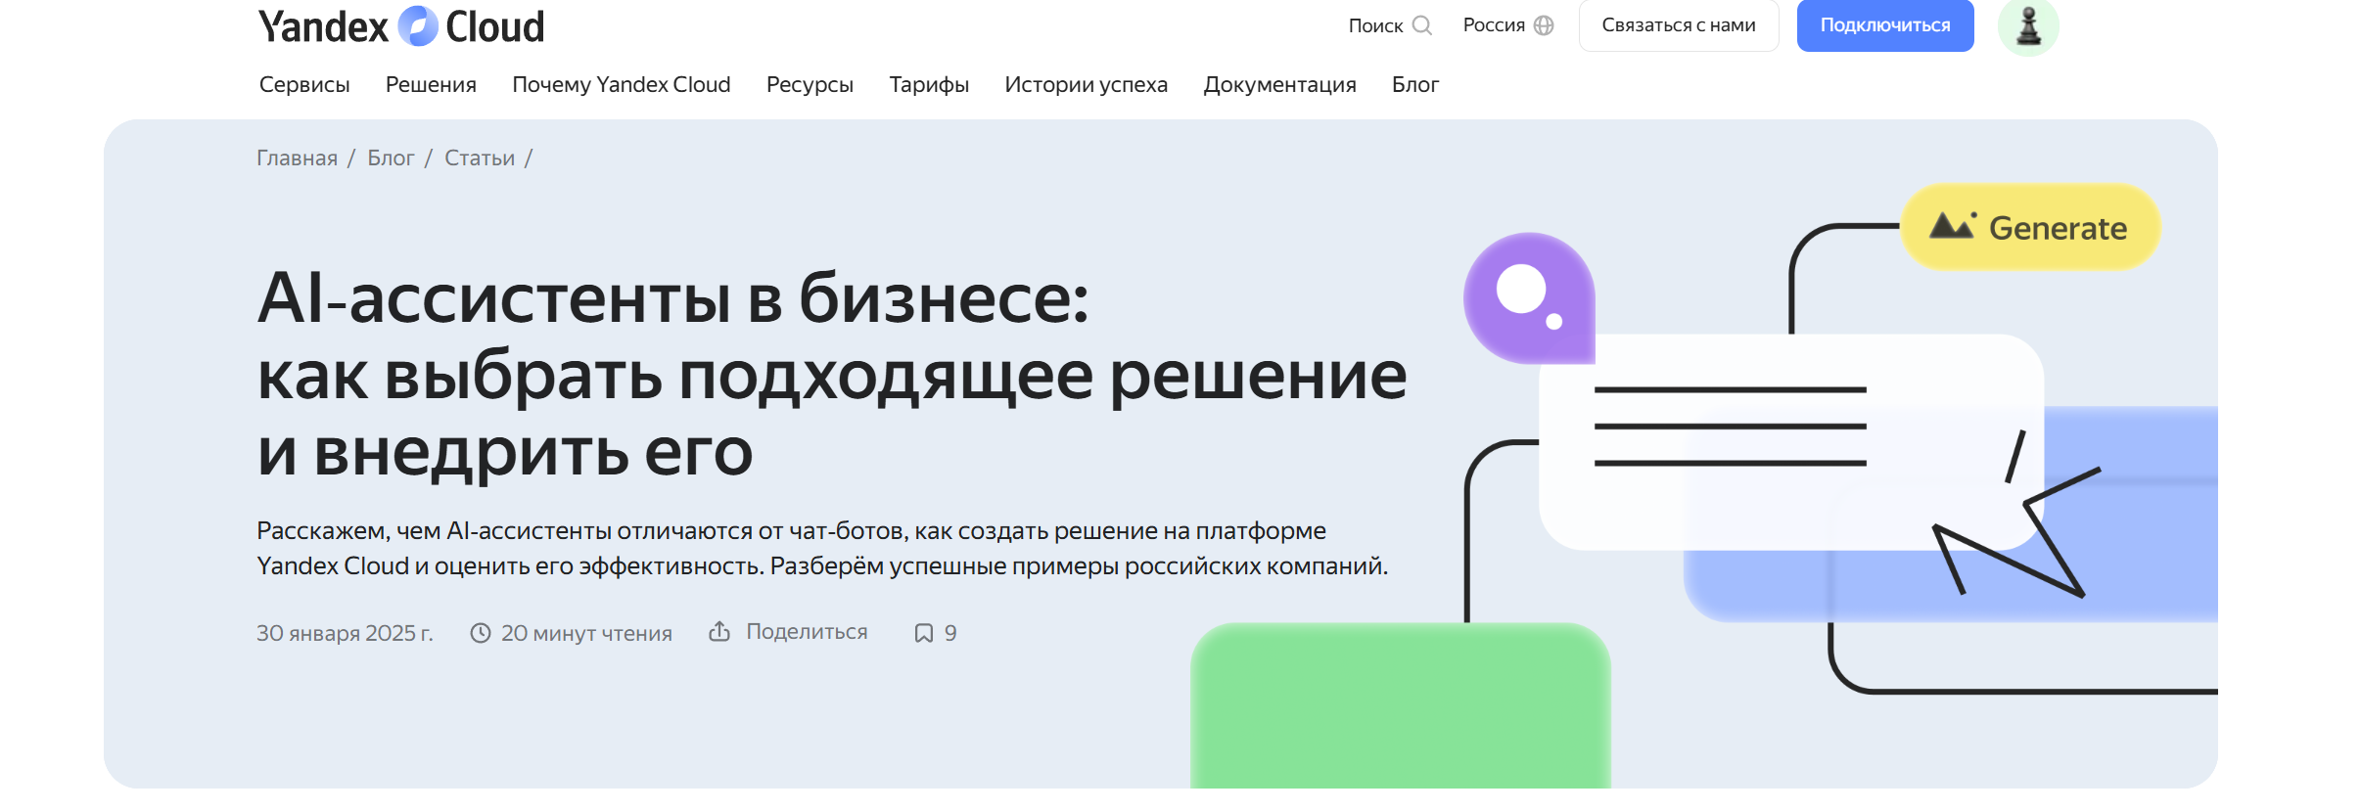Open the Решения menu
Screen dimensions: 2361x812
point(431,85)
